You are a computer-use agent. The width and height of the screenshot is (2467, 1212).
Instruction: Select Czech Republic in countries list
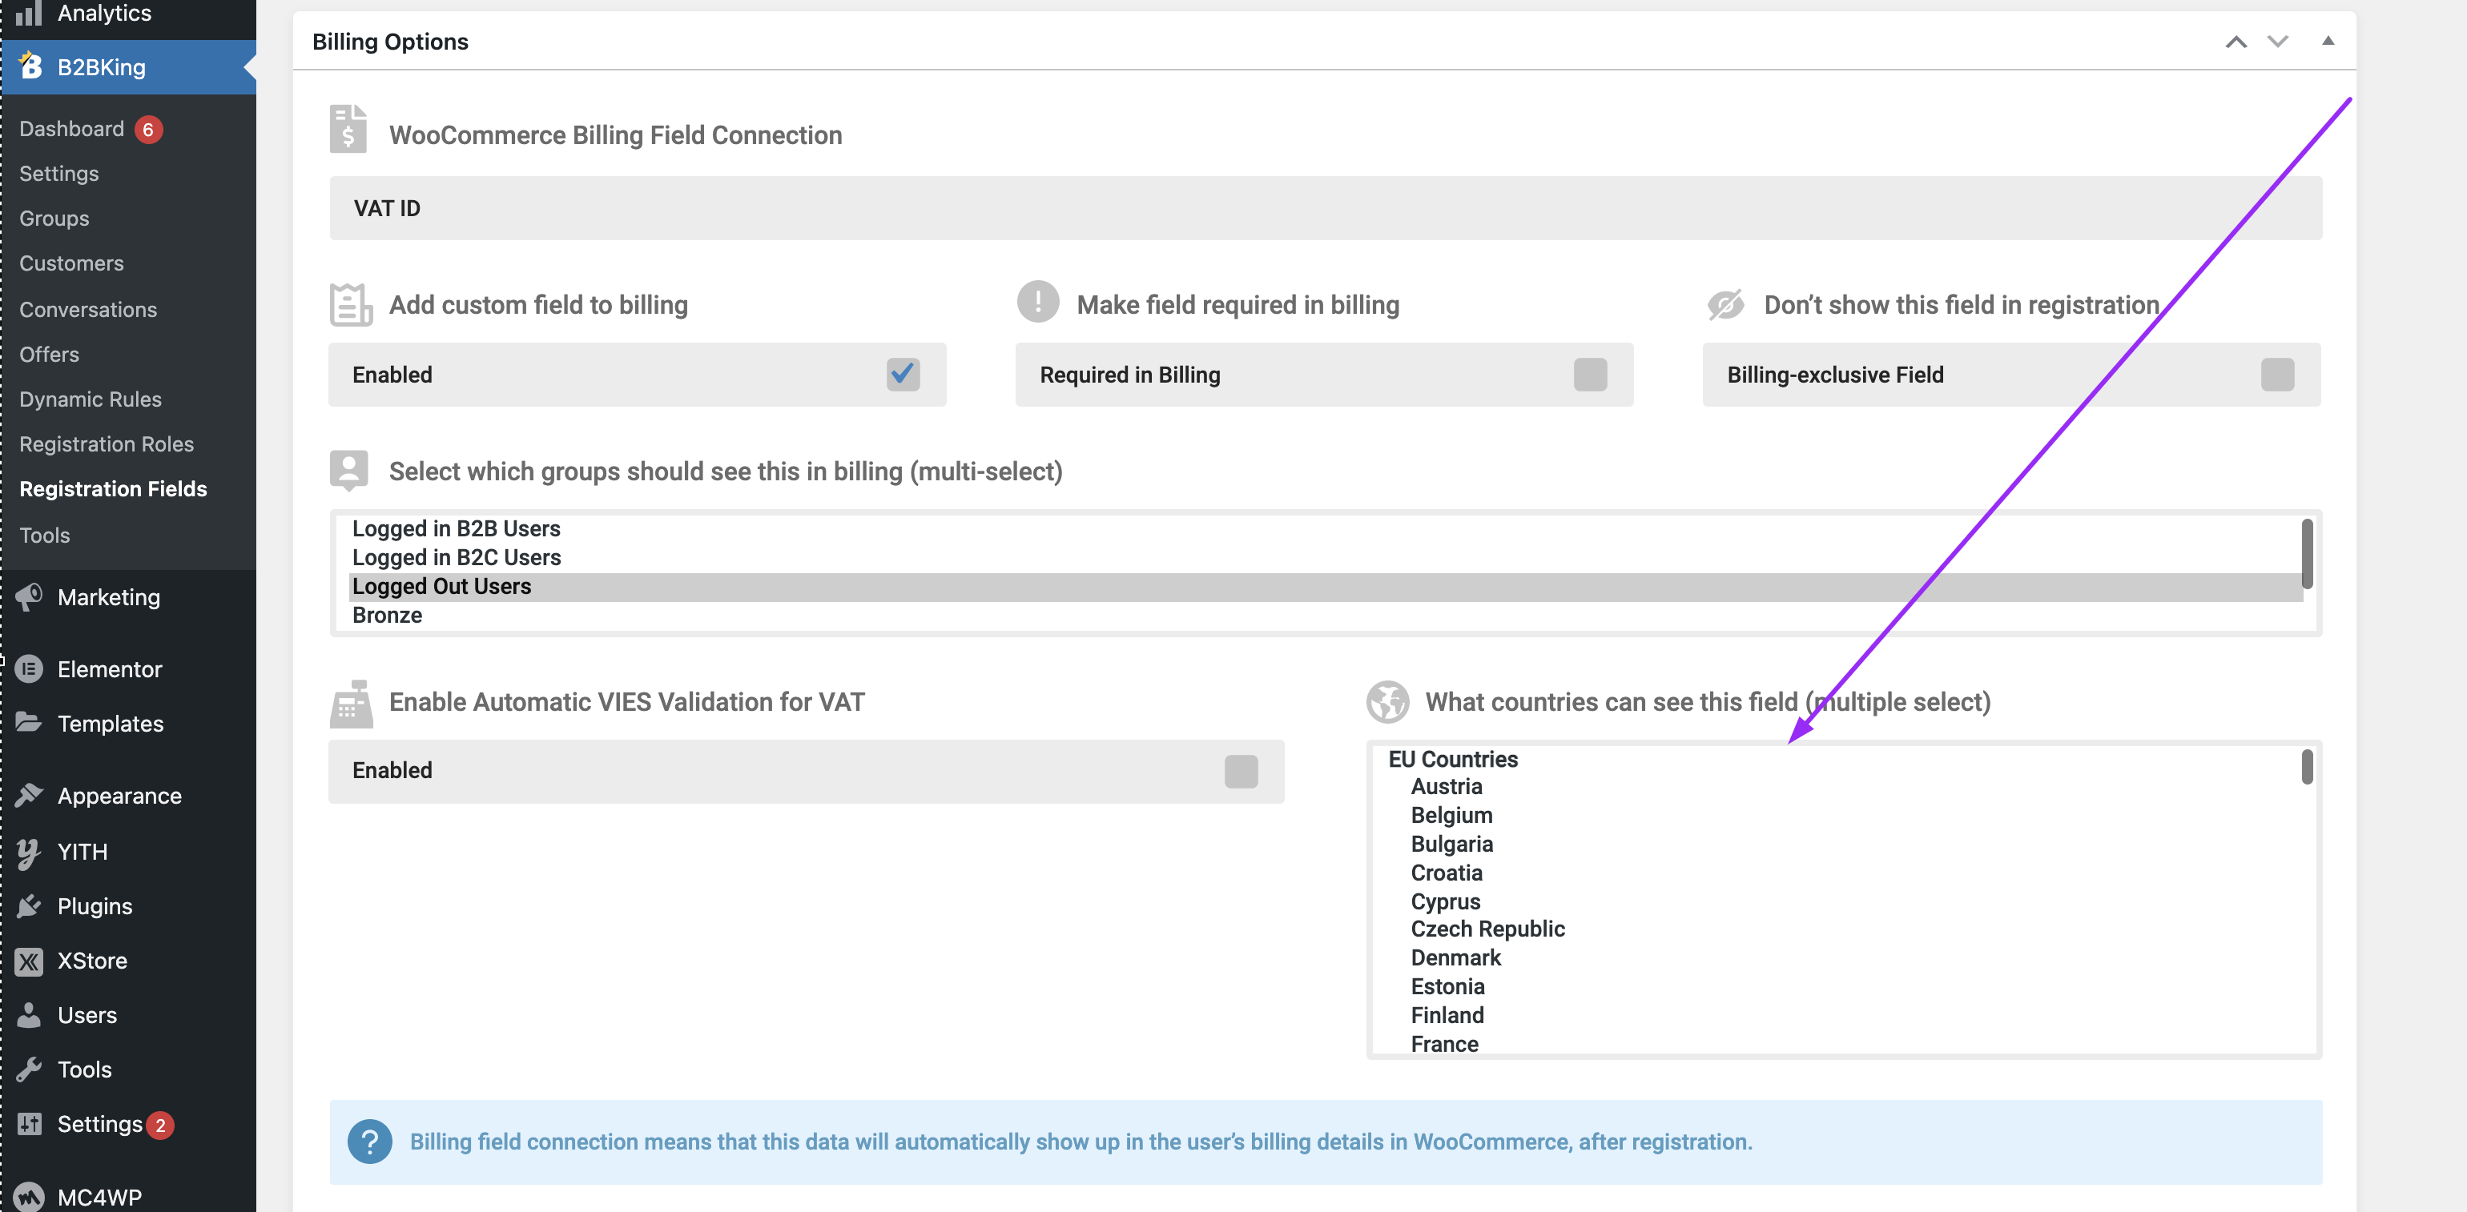point(1487,929)
